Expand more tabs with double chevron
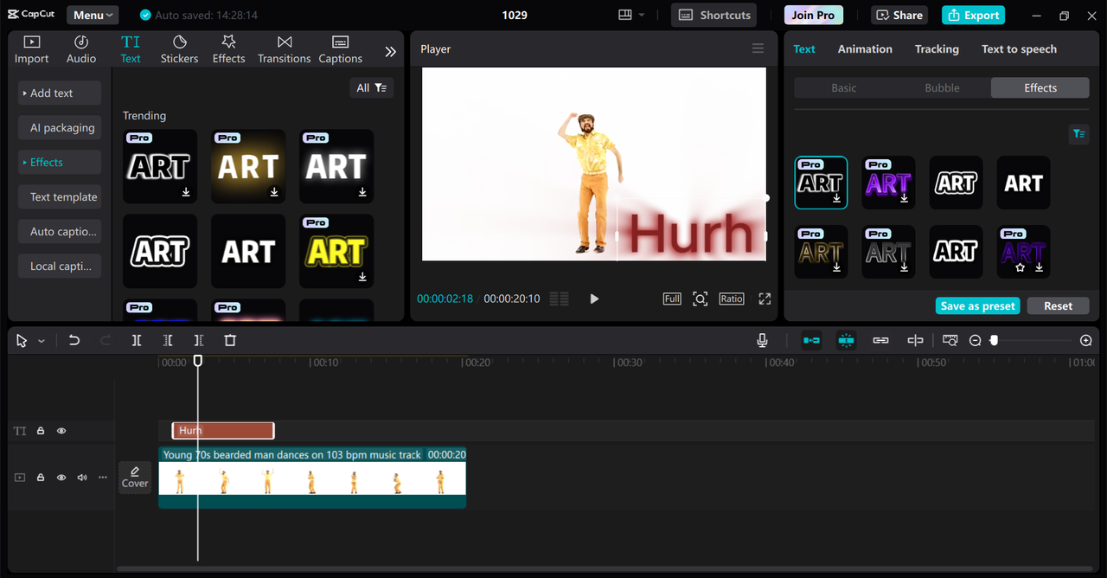The height and width of the screenshot is (578, 1107). (x=391, y=52)
